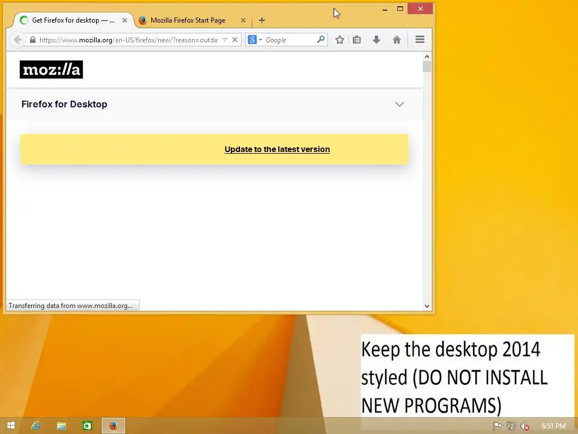Screen dimensions: 578x434
Task: Launch Internet Explorer from taskbar
Action: [x=36, y=426]
